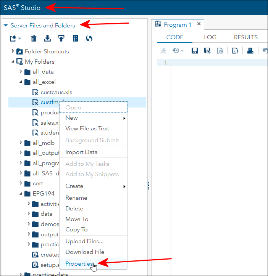This screenshot has height=276, width=268.
Task: Click the program summary page icon with clock
Action: coord(220,51)
